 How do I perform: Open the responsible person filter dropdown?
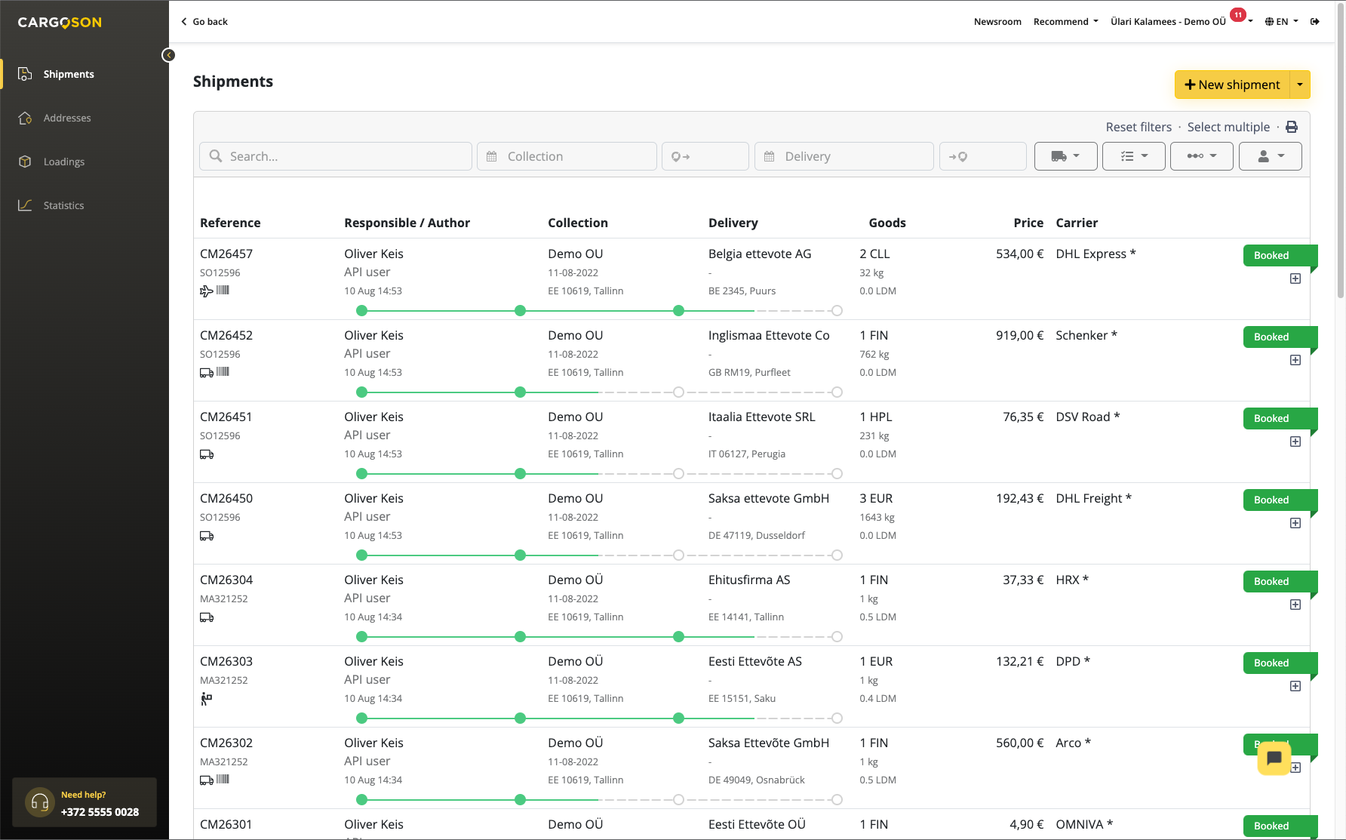(x=1271, y=156)
